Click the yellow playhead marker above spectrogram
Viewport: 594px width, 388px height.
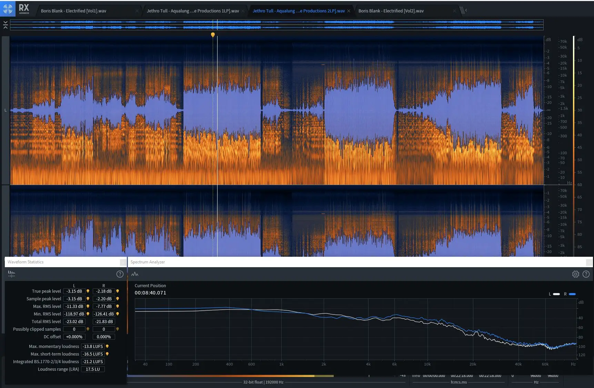tap(213, 35)
